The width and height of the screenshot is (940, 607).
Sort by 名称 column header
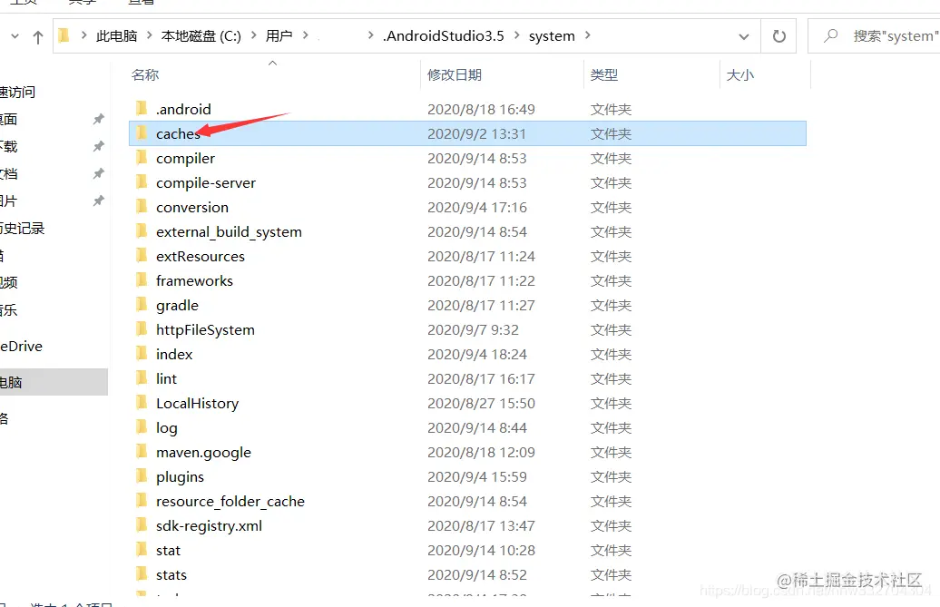tap(145, 75)
